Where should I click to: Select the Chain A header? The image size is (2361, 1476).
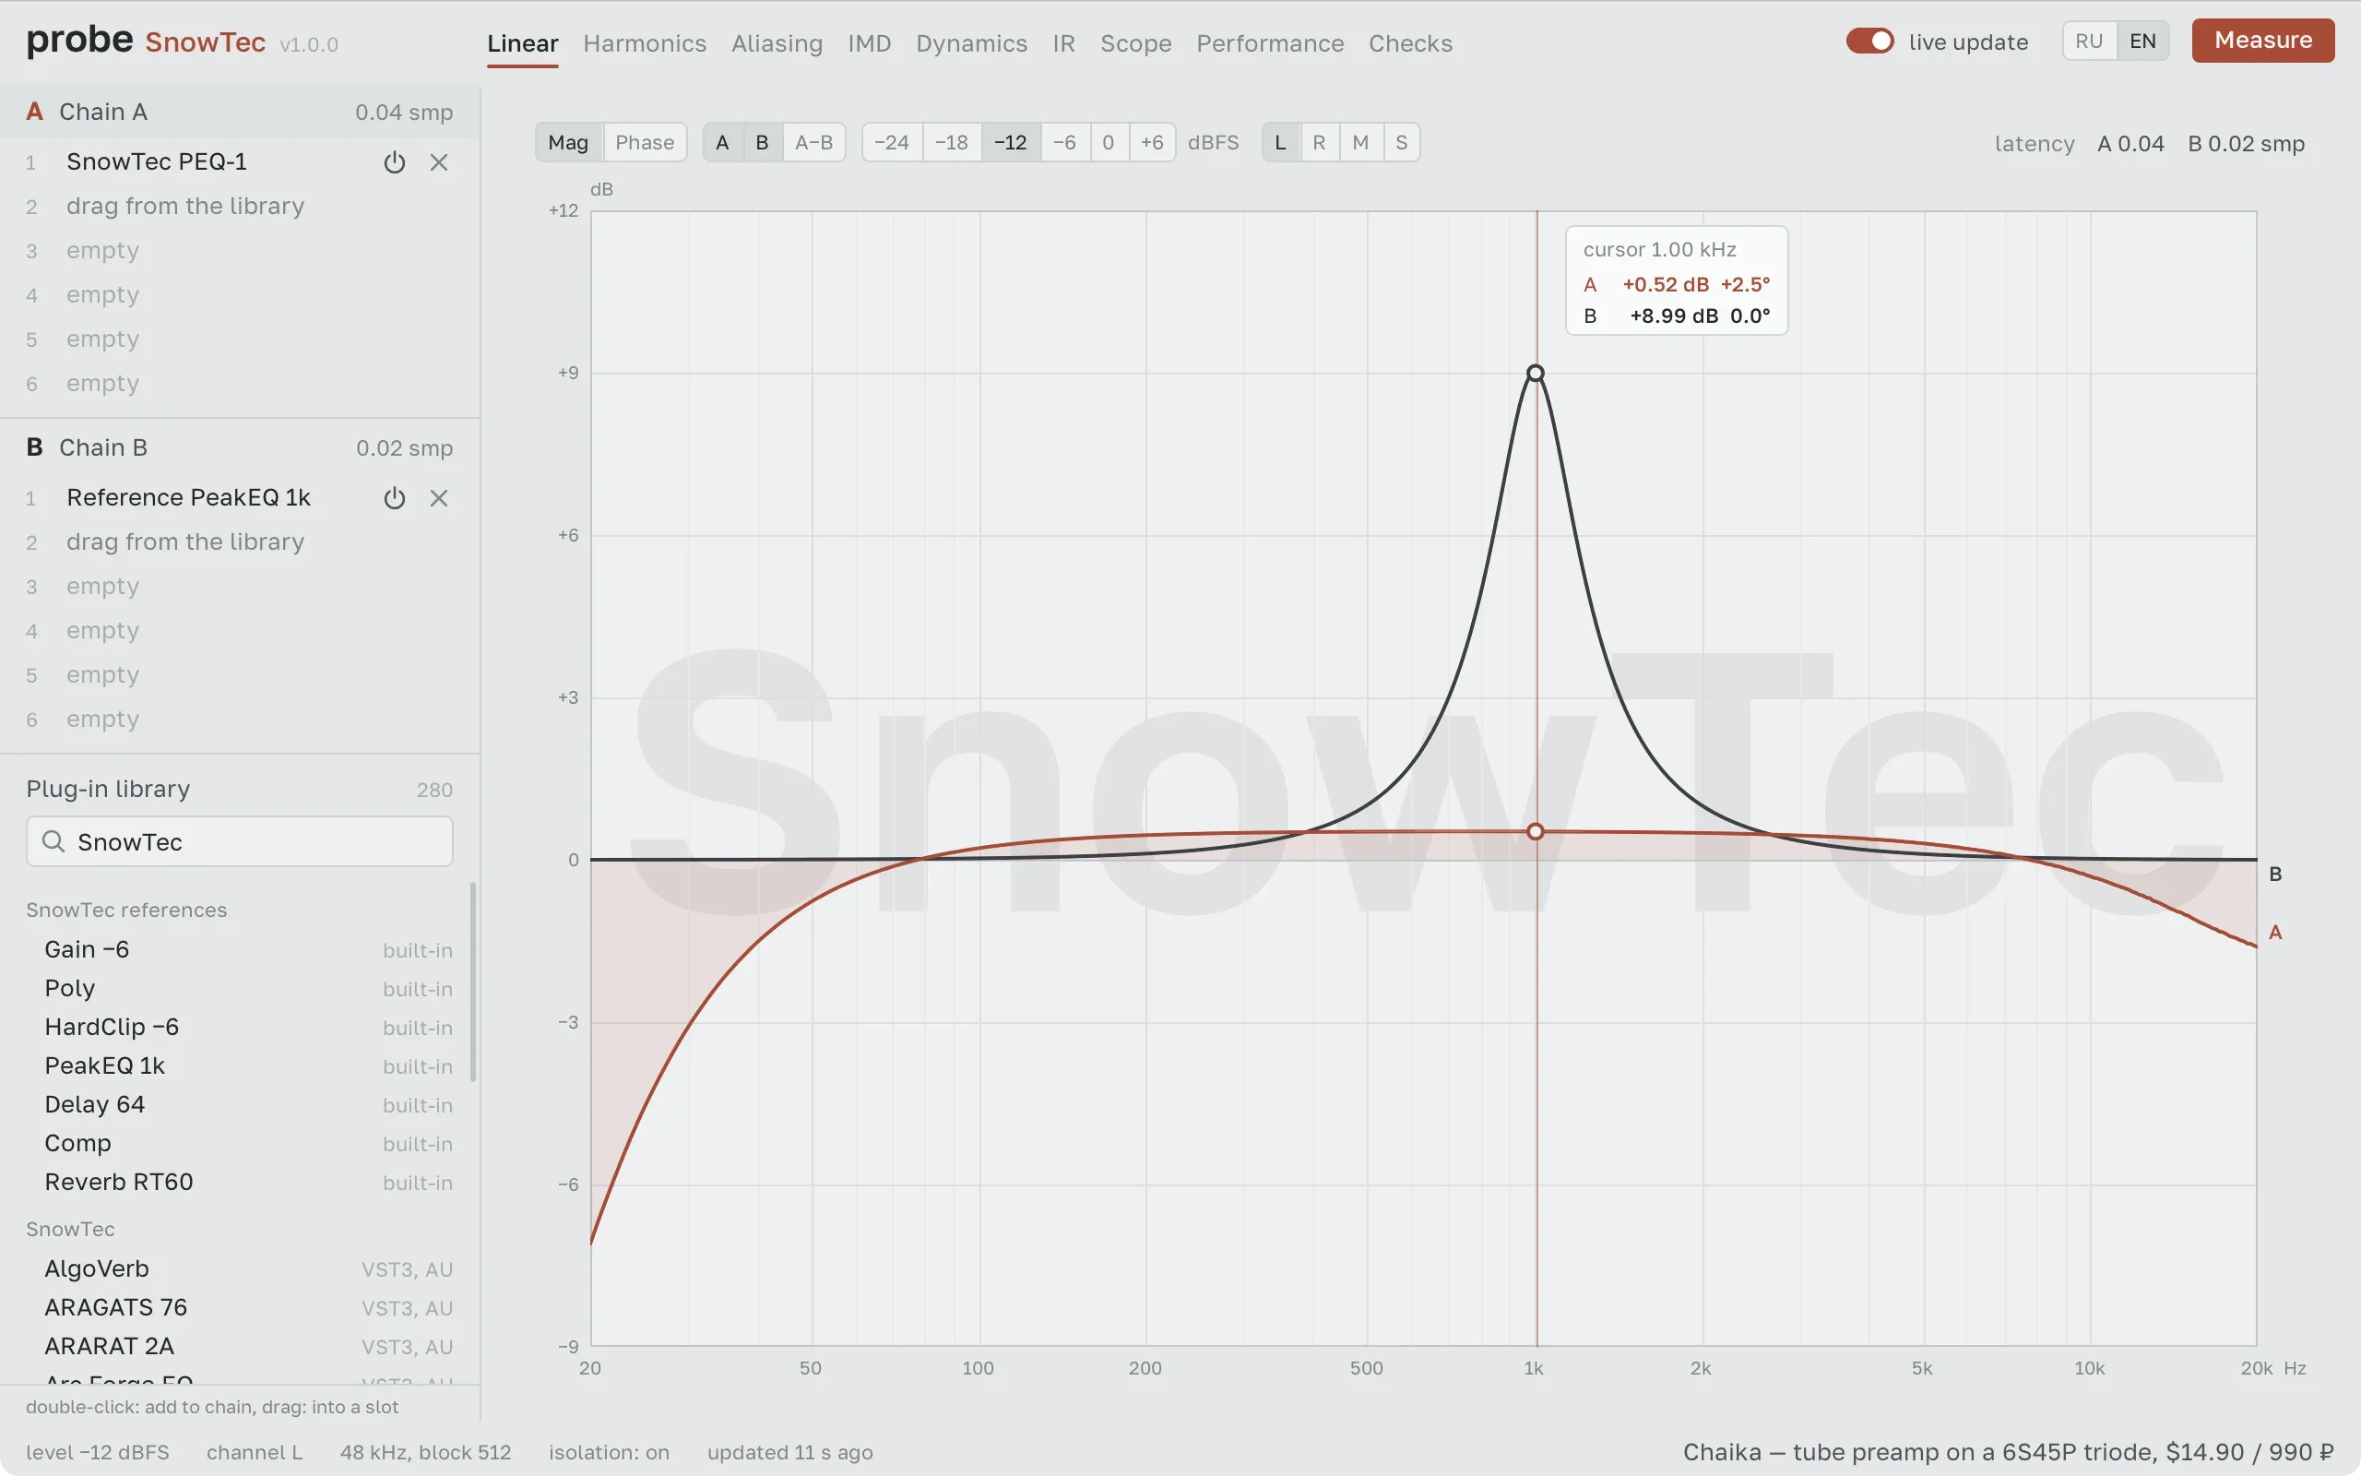click(240, 113)
